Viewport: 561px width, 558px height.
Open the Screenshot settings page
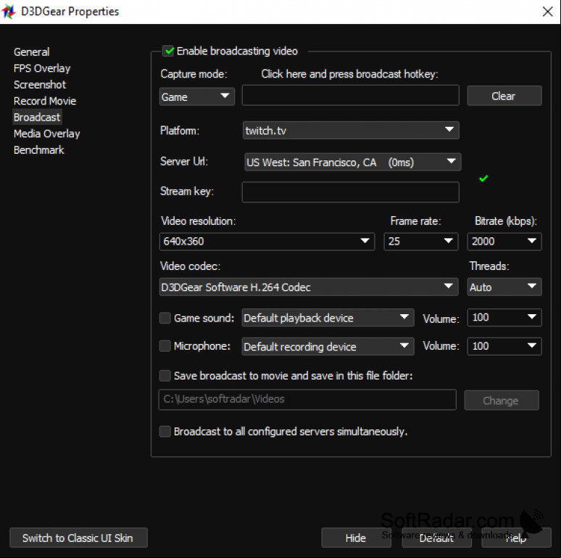[40, 84]
